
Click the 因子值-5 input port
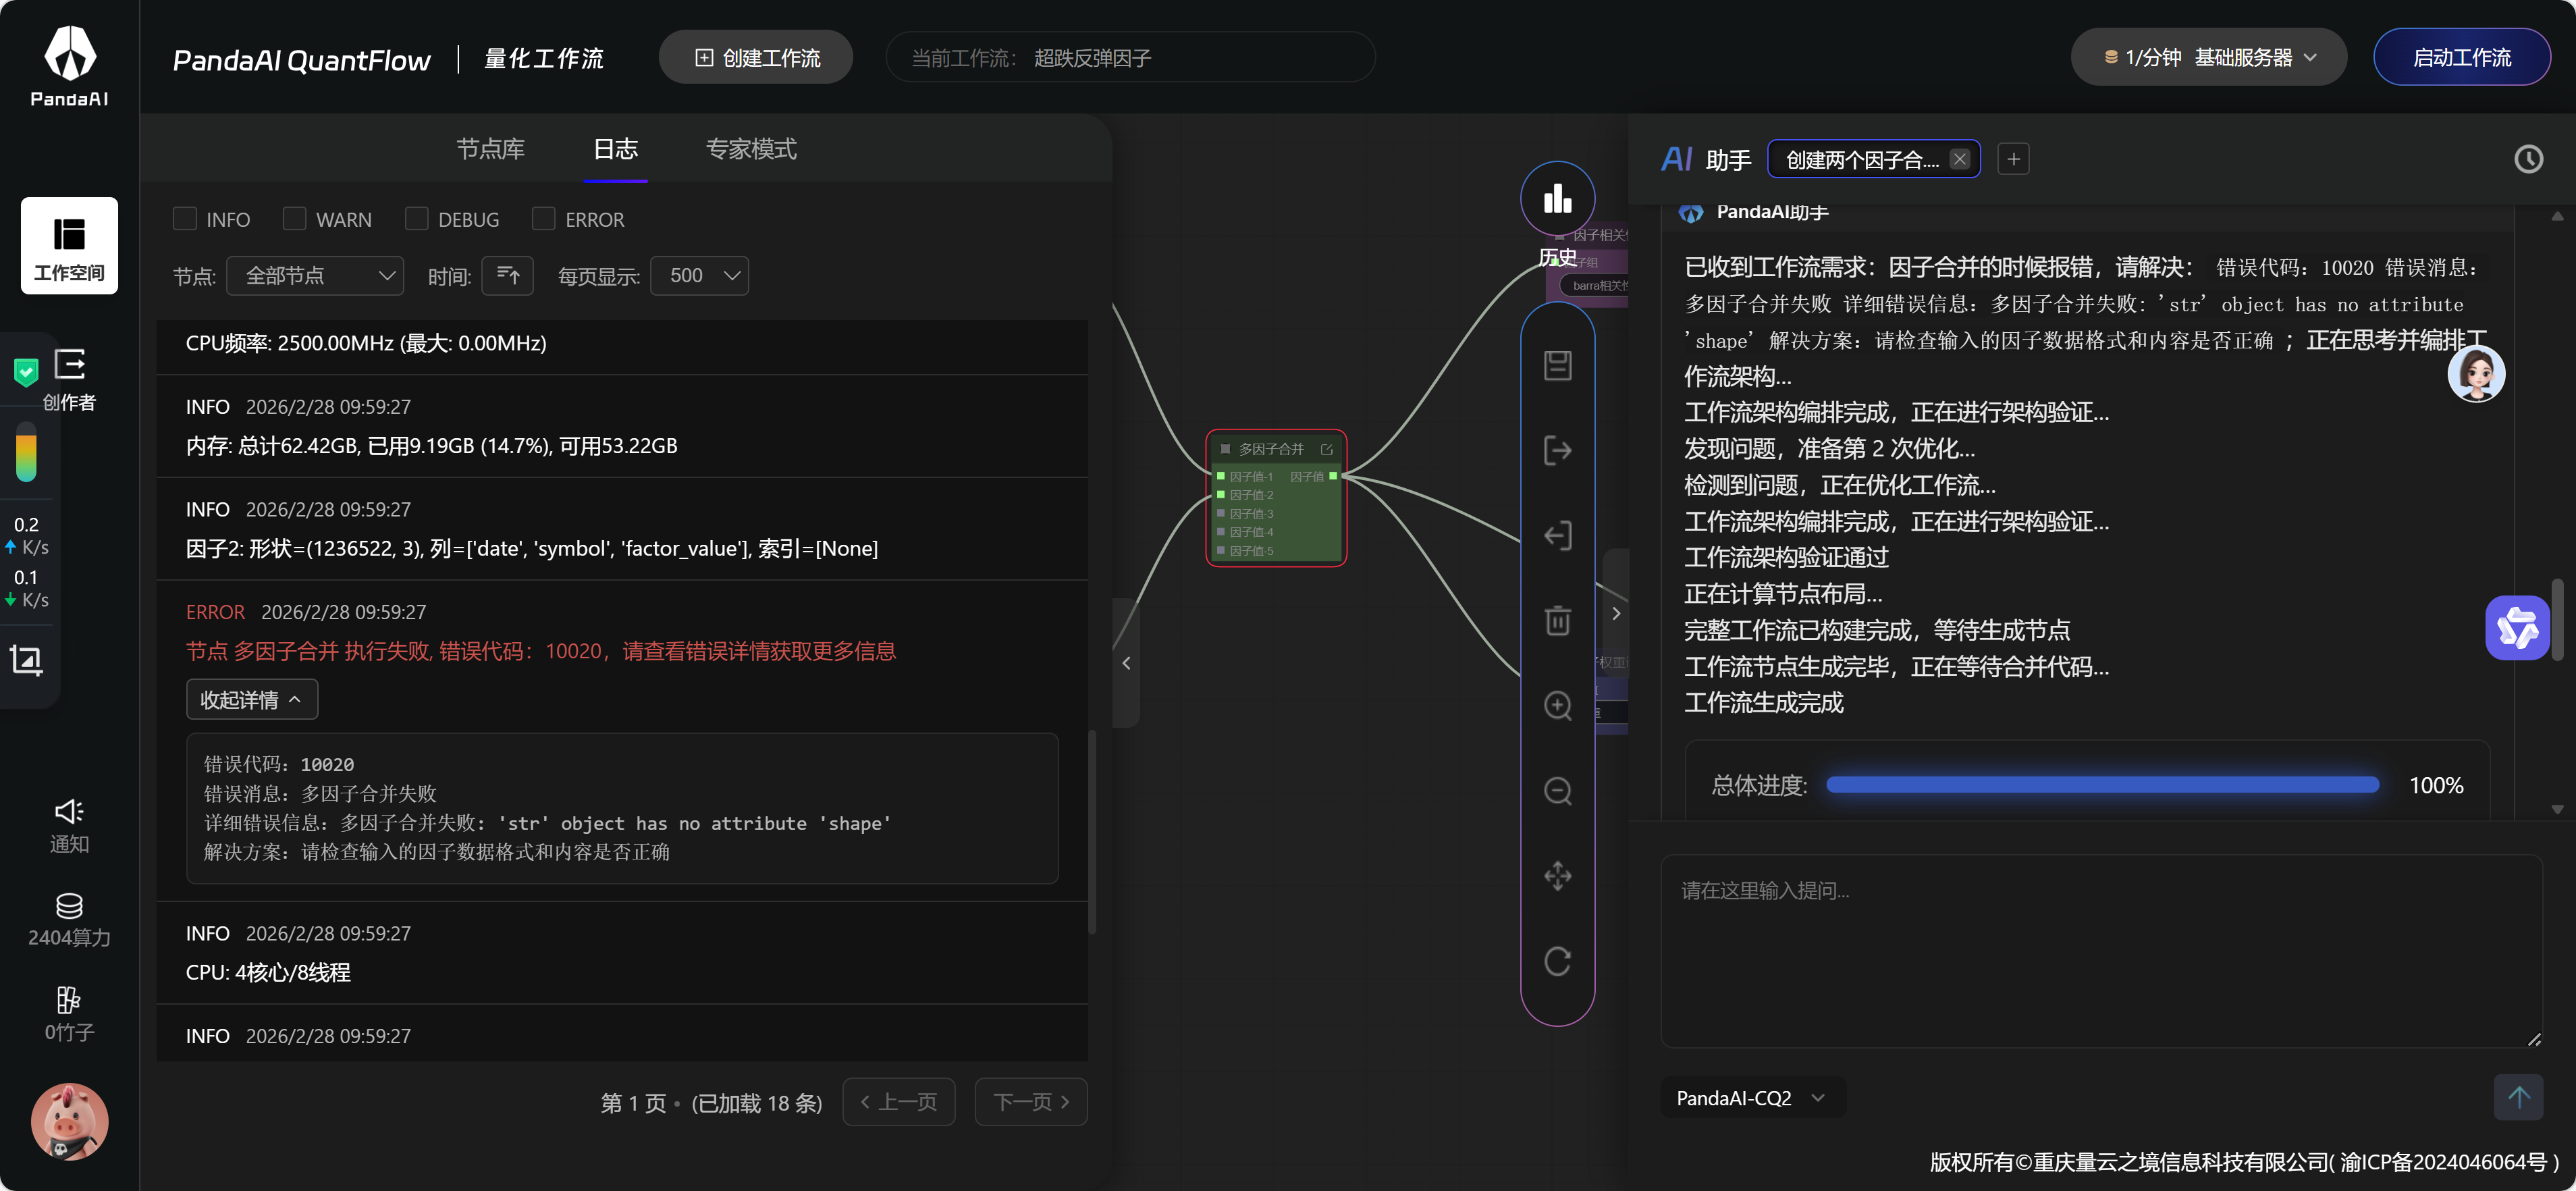1220,550
